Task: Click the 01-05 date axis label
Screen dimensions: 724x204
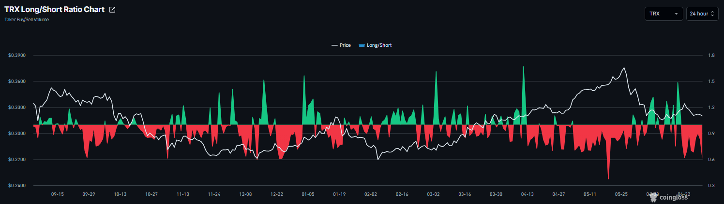Action: coord(308,194)
